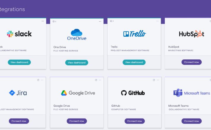The image size is (211, 130).
Task: Open the One Drive card's three-dot menu
Action: click(x=100, y=22)
